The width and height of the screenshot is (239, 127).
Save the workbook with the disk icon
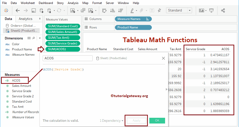coord(33,10)
